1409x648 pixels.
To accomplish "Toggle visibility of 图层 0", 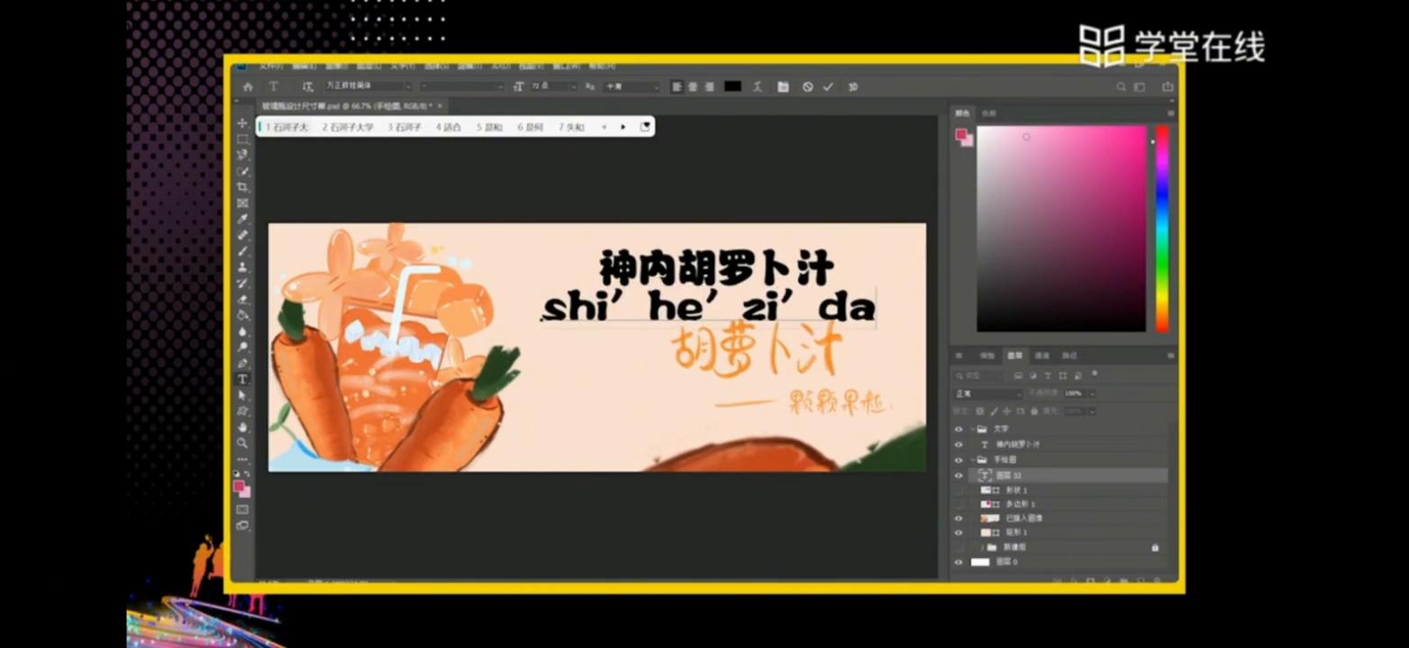I will tap(958, 562).
